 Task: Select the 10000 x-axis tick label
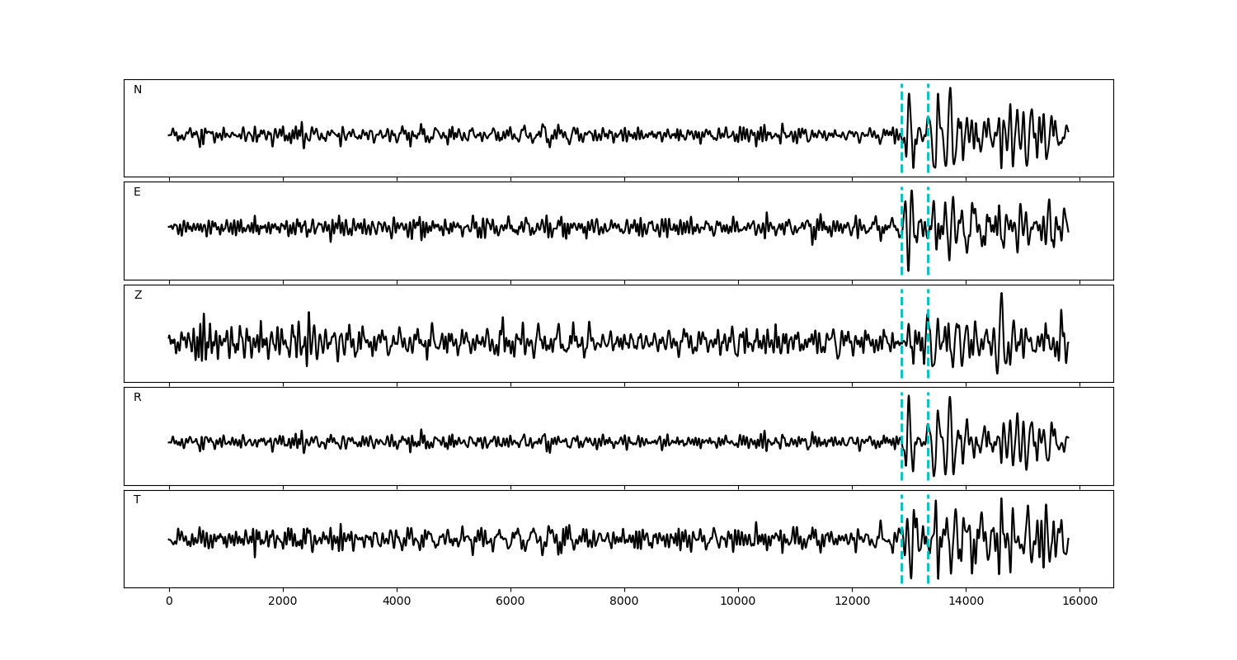tap(738, 601)
